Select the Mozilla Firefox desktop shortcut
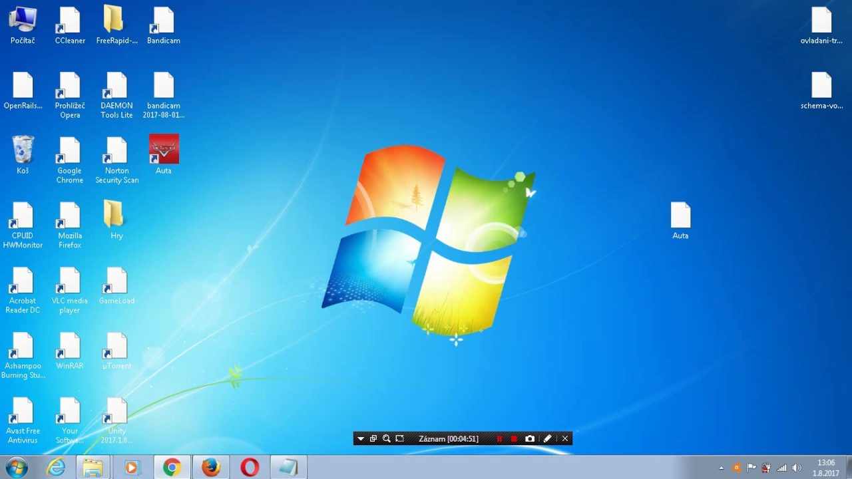This screenshot has height=479, width=852. (x=70, y=226)
